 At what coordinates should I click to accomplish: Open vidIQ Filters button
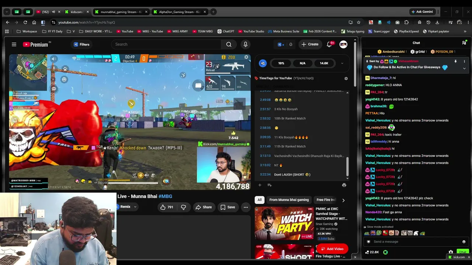(81, 45)
